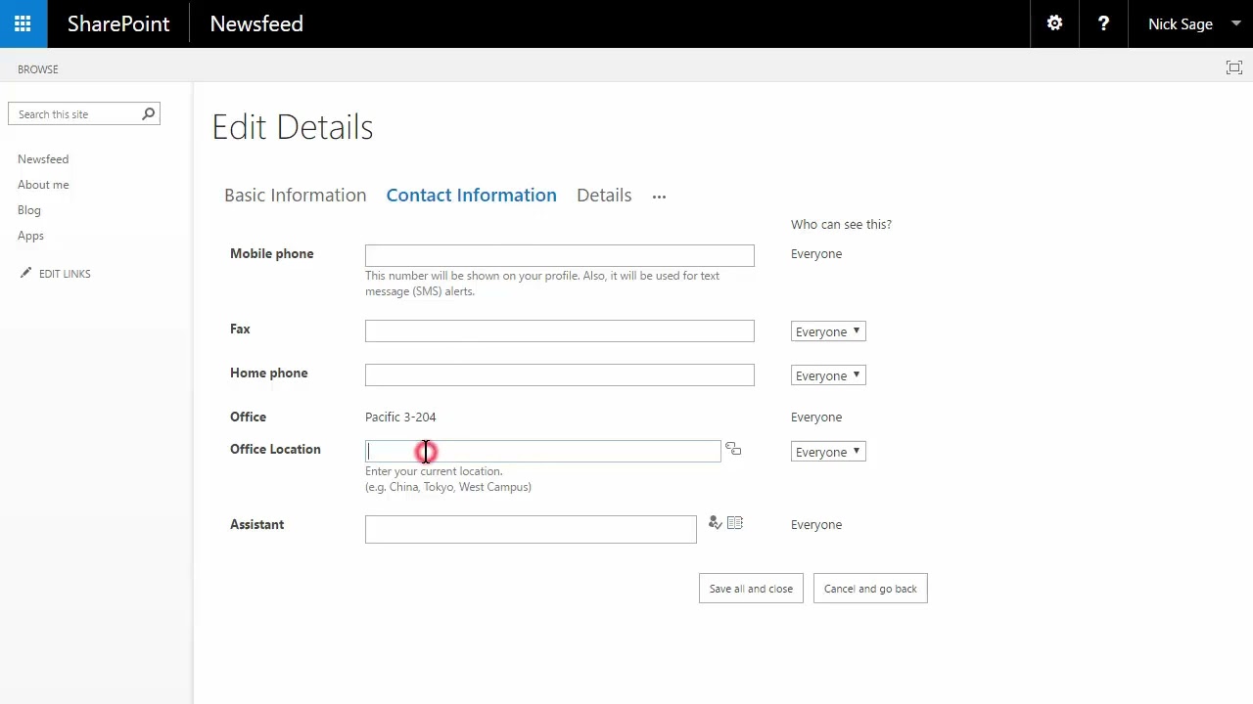This screenshot has width=1253, height=704.
Task: Open term picker icon next to Office Location
Action: click(733, 450)
